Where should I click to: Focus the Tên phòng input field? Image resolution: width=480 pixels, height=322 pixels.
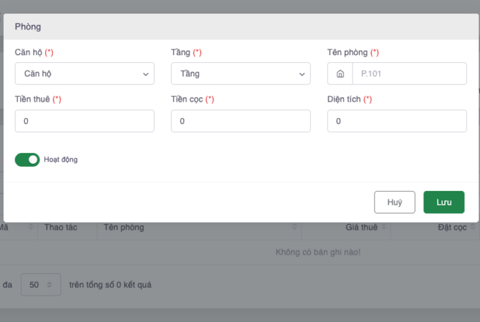[410, 74]
